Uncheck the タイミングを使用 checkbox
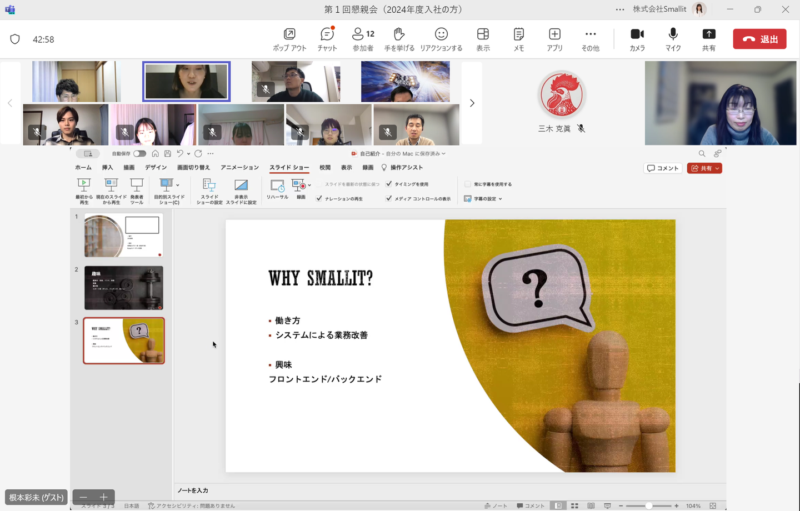Image resolution: width=800 pixels, height=511 pixels. point(389,184)
